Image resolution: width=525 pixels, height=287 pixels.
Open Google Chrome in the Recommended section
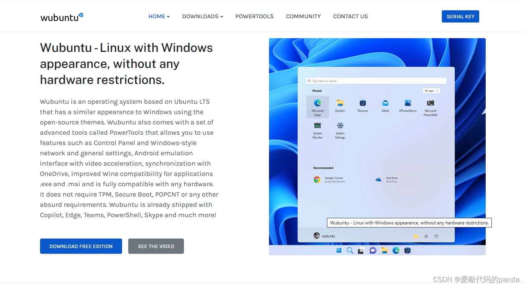329,179
